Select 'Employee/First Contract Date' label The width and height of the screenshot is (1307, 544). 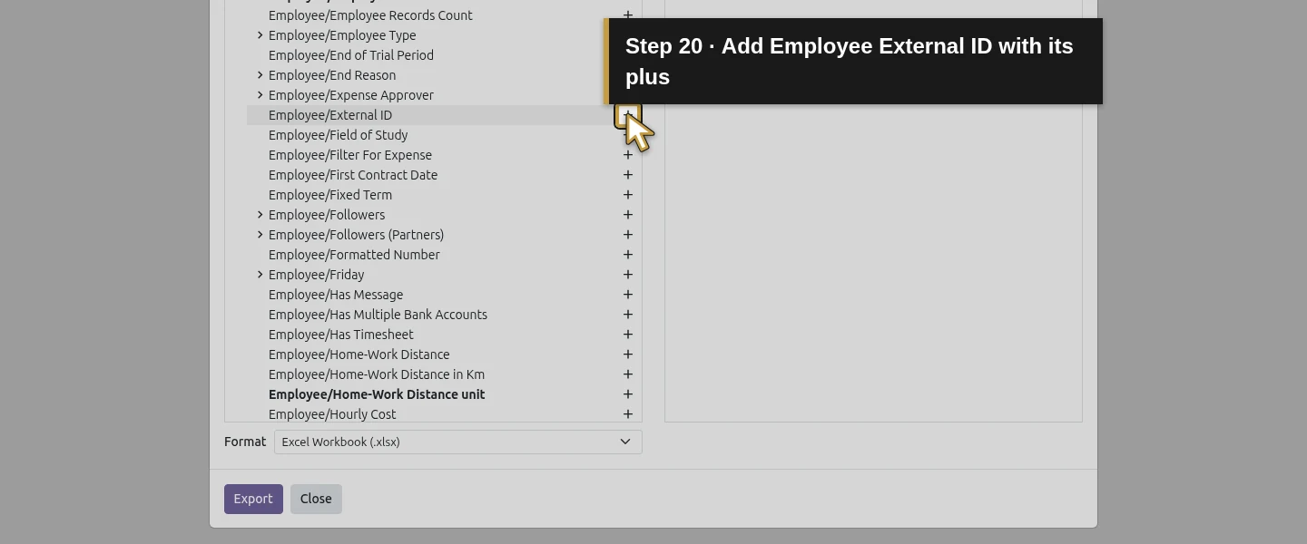(353, 175)
